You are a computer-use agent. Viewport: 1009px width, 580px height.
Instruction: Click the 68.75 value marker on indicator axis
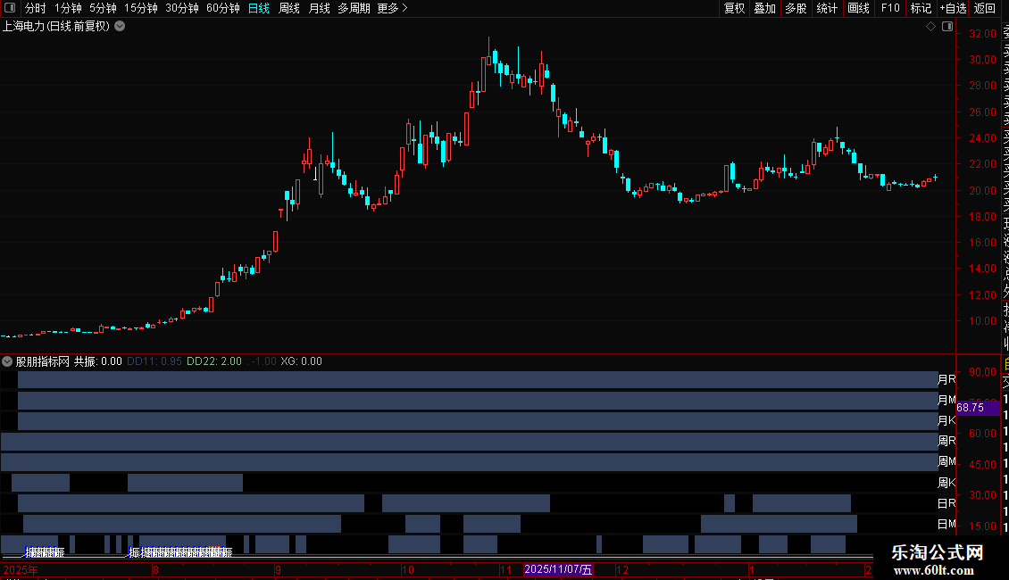point(978,408)
